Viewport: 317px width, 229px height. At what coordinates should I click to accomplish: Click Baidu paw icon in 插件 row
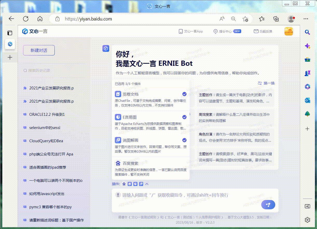[x=124, y=184]
